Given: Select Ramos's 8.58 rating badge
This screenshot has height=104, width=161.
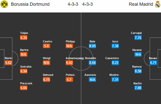Looking at the screenshot, I should click(x=138, y=71).
